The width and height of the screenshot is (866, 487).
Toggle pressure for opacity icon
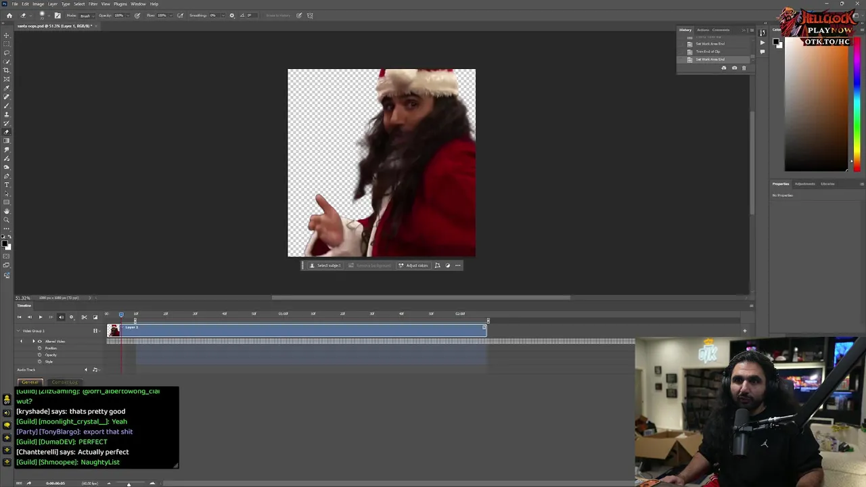coord(137,15)
